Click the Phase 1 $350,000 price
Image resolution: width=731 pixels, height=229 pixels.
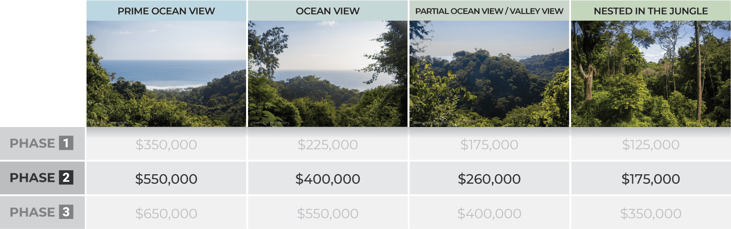pos(166,145)
